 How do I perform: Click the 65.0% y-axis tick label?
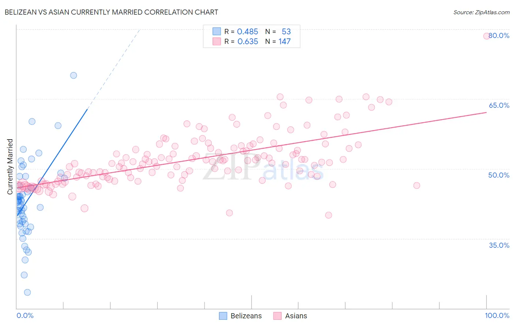pos(499,105)
